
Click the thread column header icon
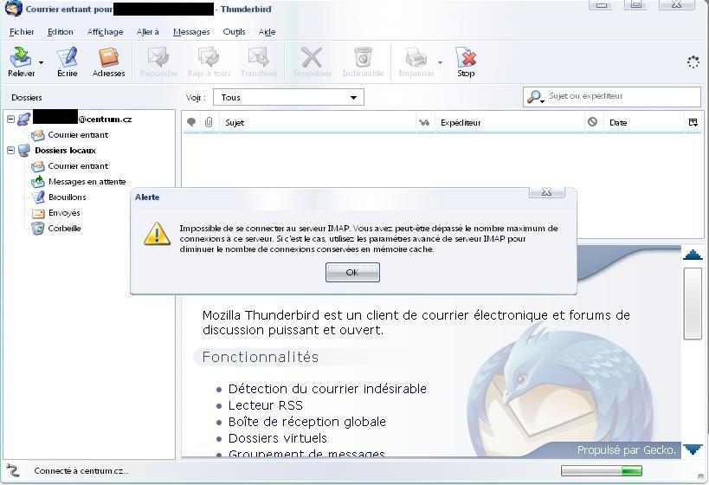(191, 122)
